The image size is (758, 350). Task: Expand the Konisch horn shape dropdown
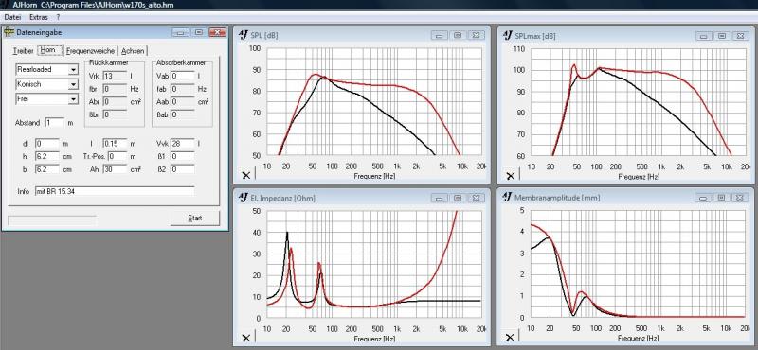[x=73, y=84]
